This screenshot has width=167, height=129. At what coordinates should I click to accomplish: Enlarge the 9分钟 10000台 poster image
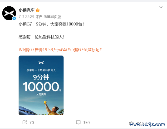pyautogui.click(x=41, y=85)
